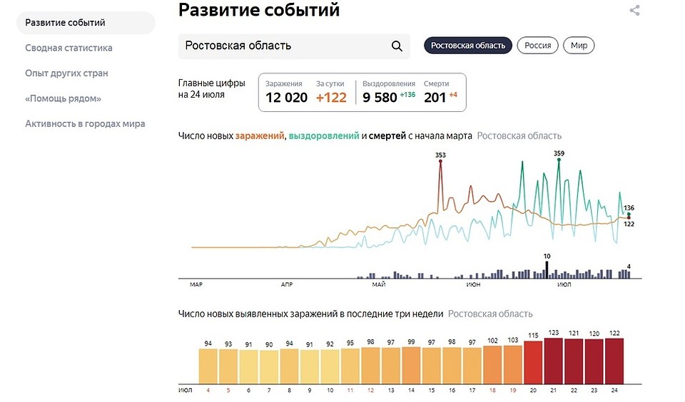Select the July 23 bar with 120
This screenshot has width=685, height=402.
coord(594,362)
